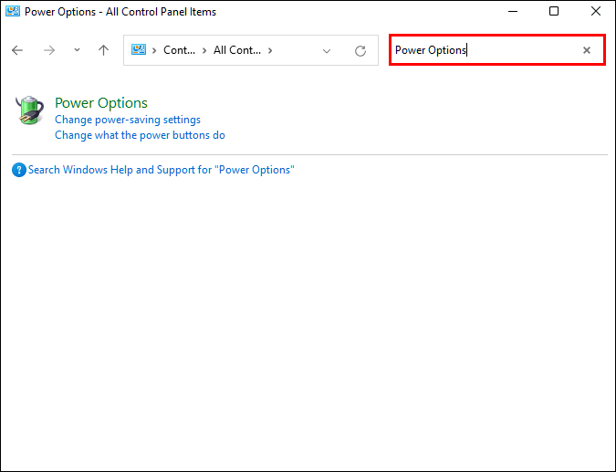
Task: Select the 'All Cont...' breadcrumb segment
Action: pos(237,50)
